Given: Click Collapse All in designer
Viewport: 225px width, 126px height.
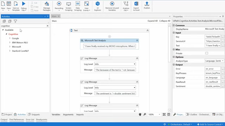Looking at the screenshot, I should click(165, 21).
